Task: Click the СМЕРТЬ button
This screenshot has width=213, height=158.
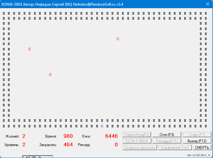Action: pos(202,147)
